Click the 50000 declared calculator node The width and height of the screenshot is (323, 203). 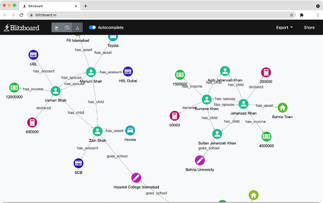click(x=174, y=116)
